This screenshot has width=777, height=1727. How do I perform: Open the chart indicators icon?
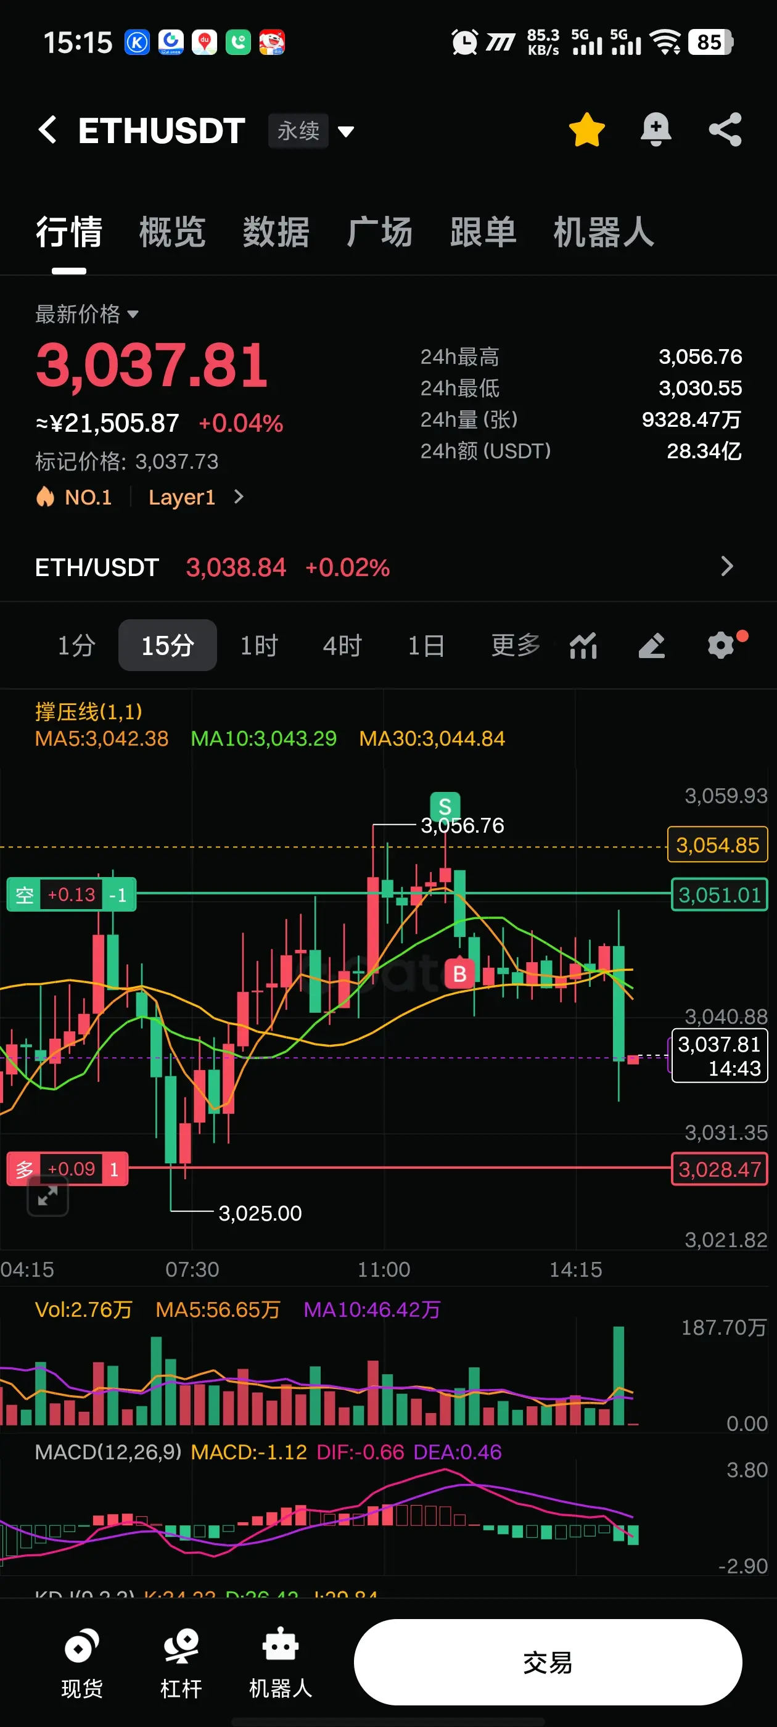[x=583, y=646]
